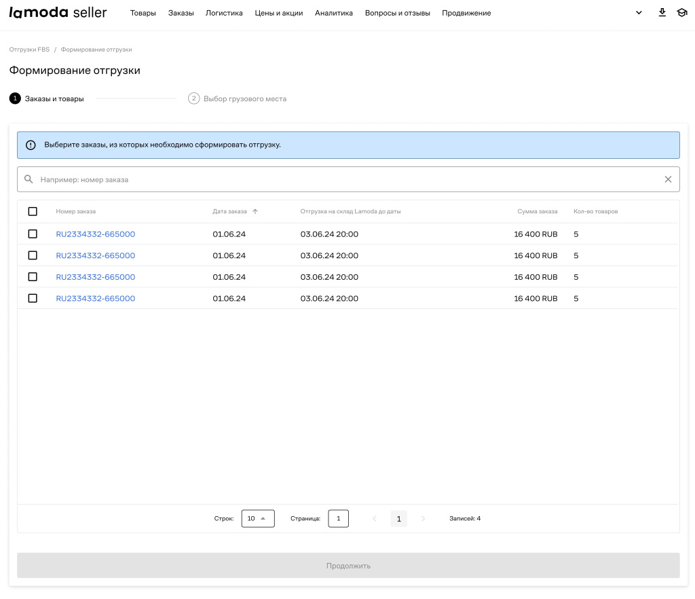Viewport: 695px width, 599px height.
Task: Click the Отгрузки FBS breadcrumb
Action: click(29, 50)
